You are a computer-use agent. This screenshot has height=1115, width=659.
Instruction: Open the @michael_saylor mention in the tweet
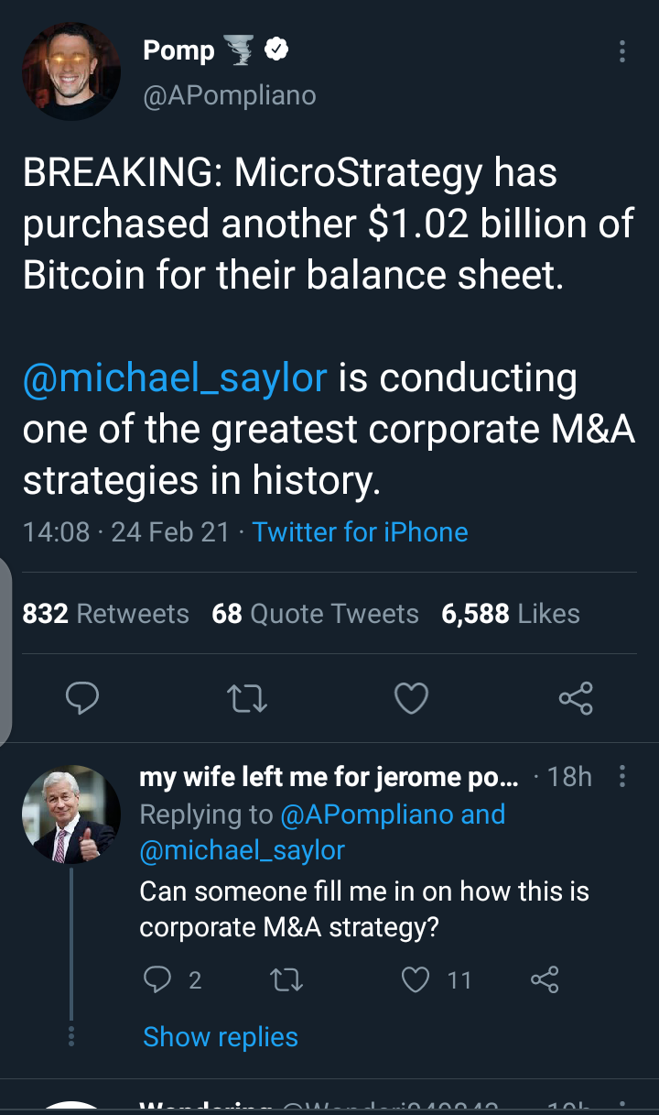pyautogui.click(x=175, y=377)
